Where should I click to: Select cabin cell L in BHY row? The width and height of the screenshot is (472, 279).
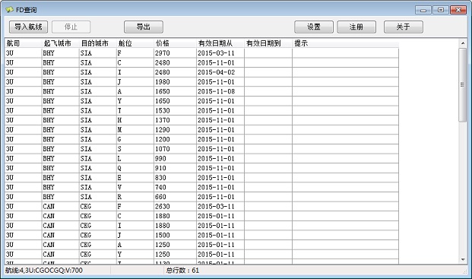click(x=135, y=159)
